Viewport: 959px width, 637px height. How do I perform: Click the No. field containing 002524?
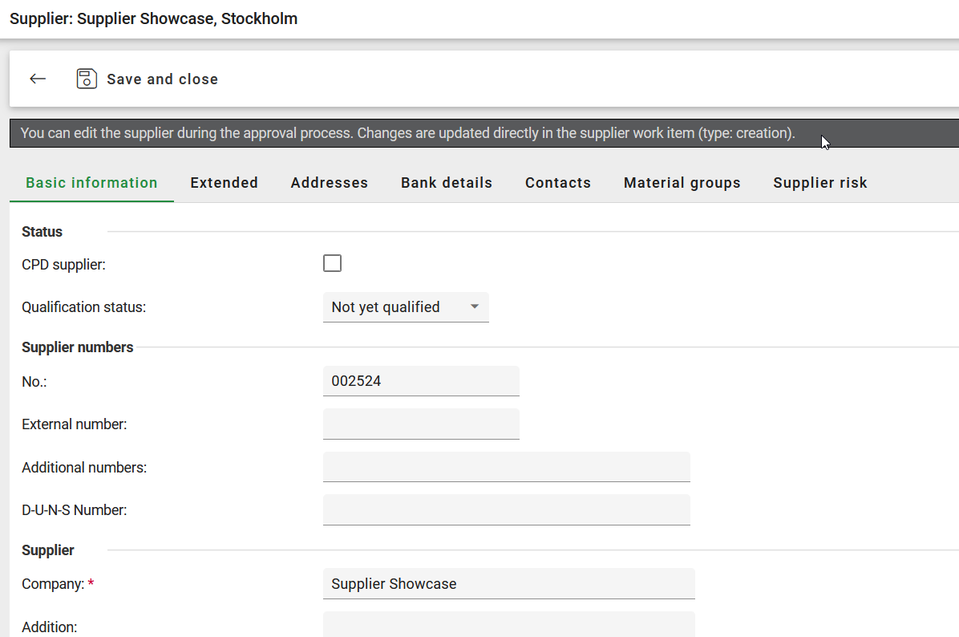[x=420, y=381]
